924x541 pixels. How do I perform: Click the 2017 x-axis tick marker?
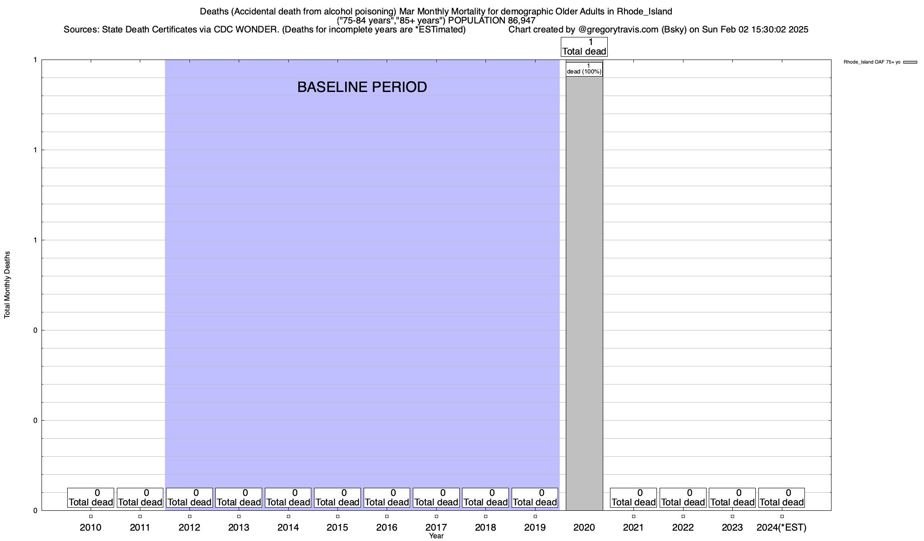[436, 517]
